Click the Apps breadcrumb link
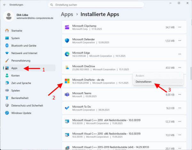This screenshot has width=192, height=150. pos(67,14)
